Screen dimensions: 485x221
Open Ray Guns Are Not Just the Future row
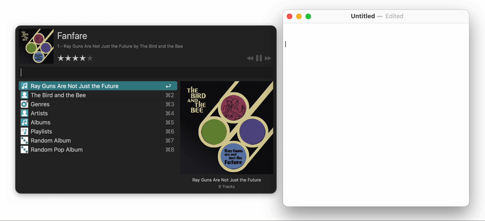[98, 86]
